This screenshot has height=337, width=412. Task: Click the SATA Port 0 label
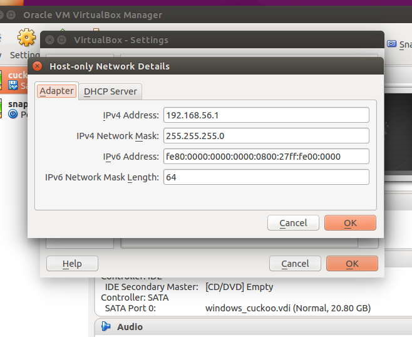tap(130, 308)
